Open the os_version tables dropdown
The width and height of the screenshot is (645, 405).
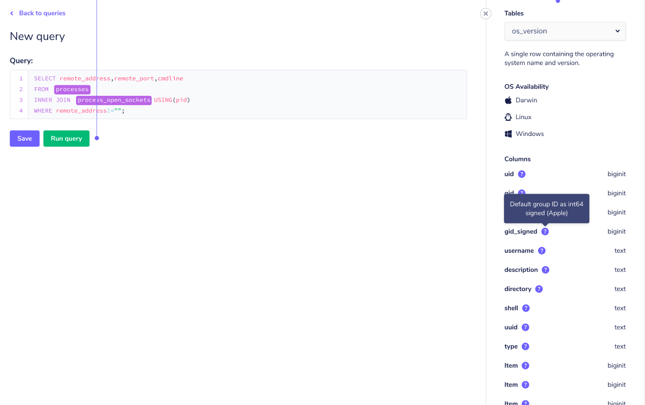pos(565,31)
